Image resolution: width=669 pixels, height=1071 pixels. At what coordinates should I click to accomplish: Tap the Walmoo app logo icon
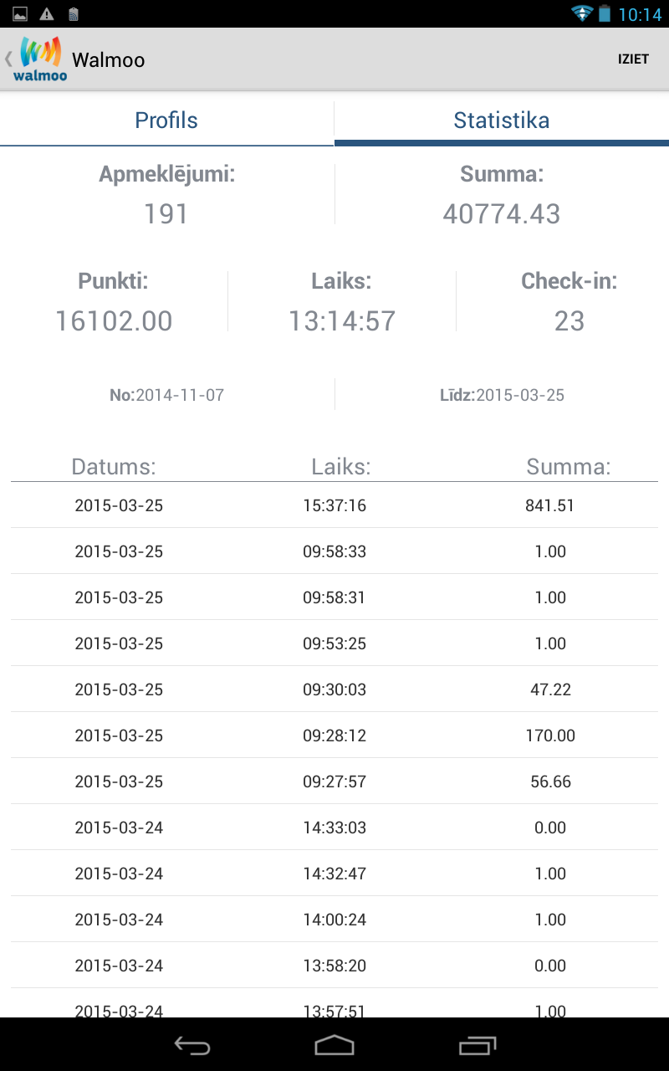[x=39, y=59]
